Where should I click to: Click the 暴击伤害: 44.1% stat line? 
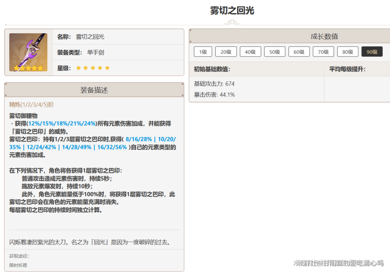point(214,95)
